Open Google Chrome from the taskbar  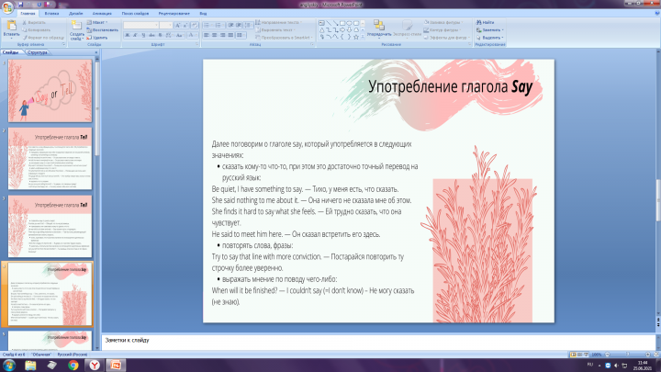tap(73, 366)
